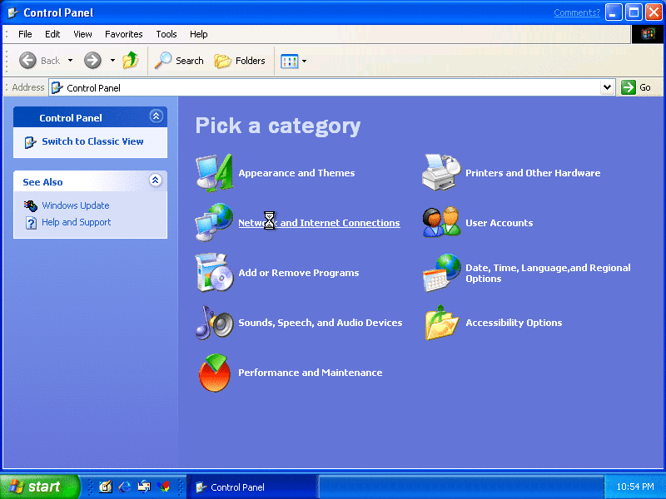Click the Windows Update icon in See Also

[30, 205]
